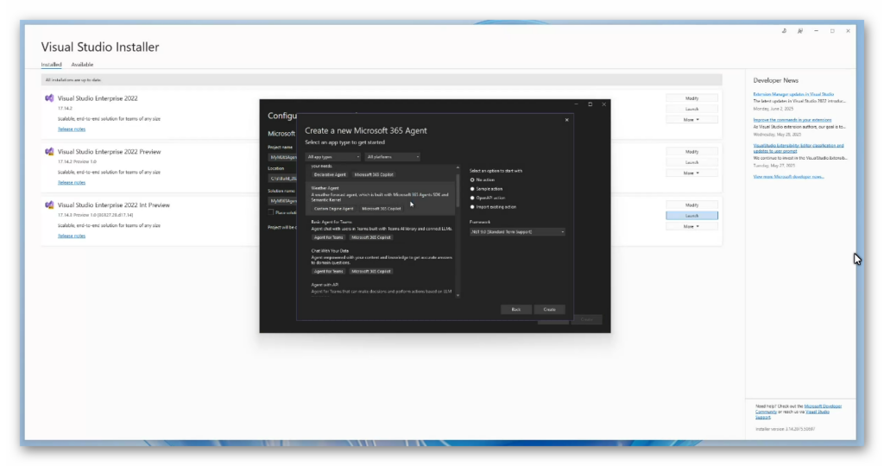Select the Sample action radio option
This screenshot has width=884, height=466.
click(472, 189)
